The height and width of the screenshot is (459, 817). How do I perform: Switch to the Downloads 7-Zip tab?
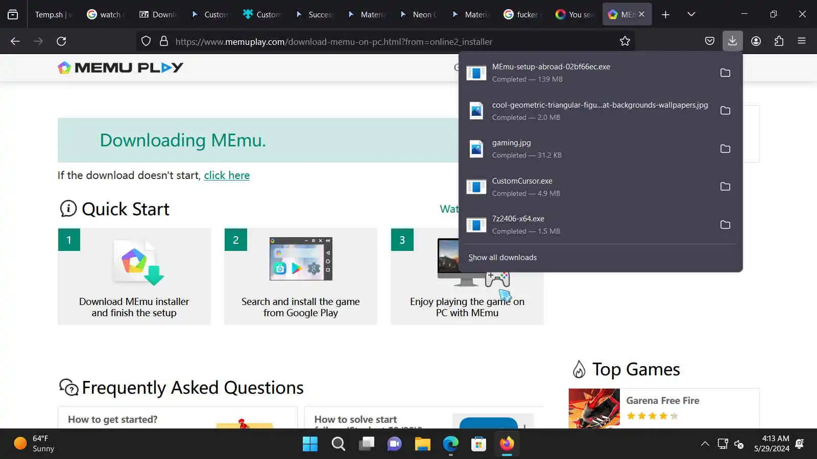158,14
